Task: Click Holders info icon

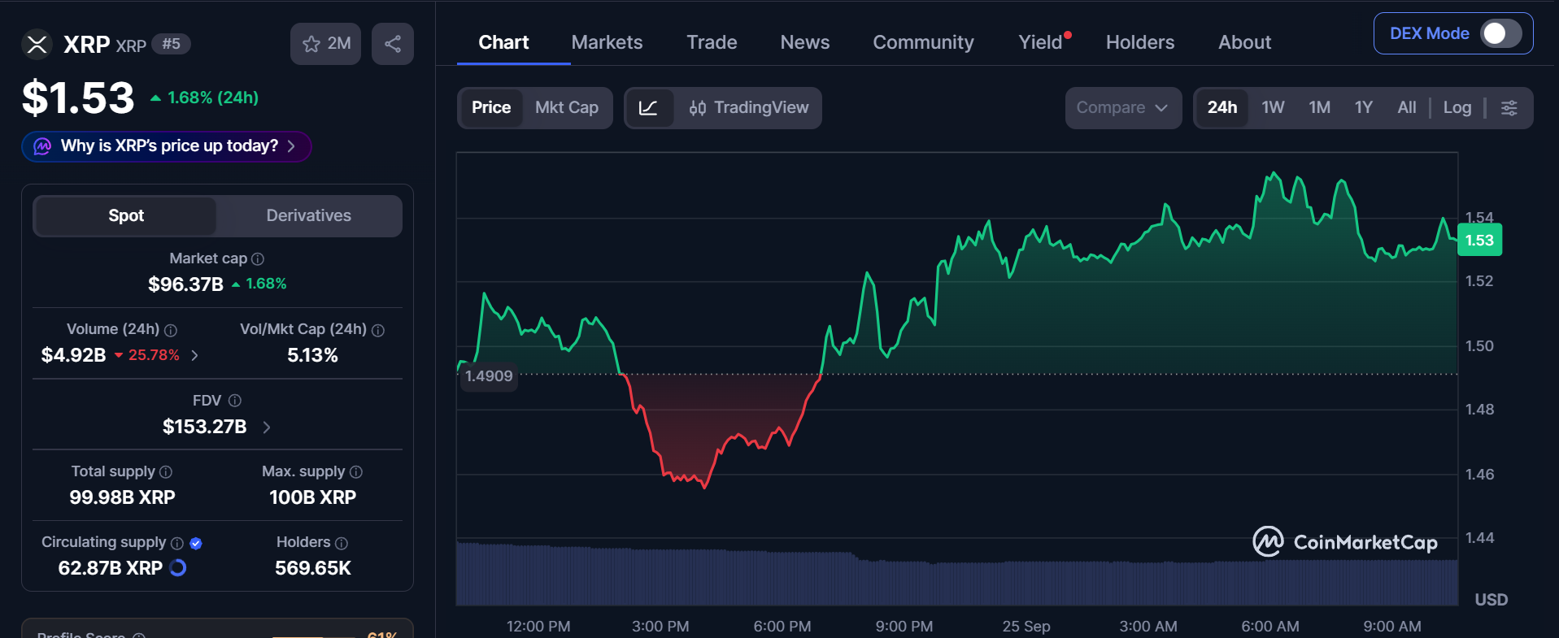Action: pyautogui.click(x=342, y=543)
